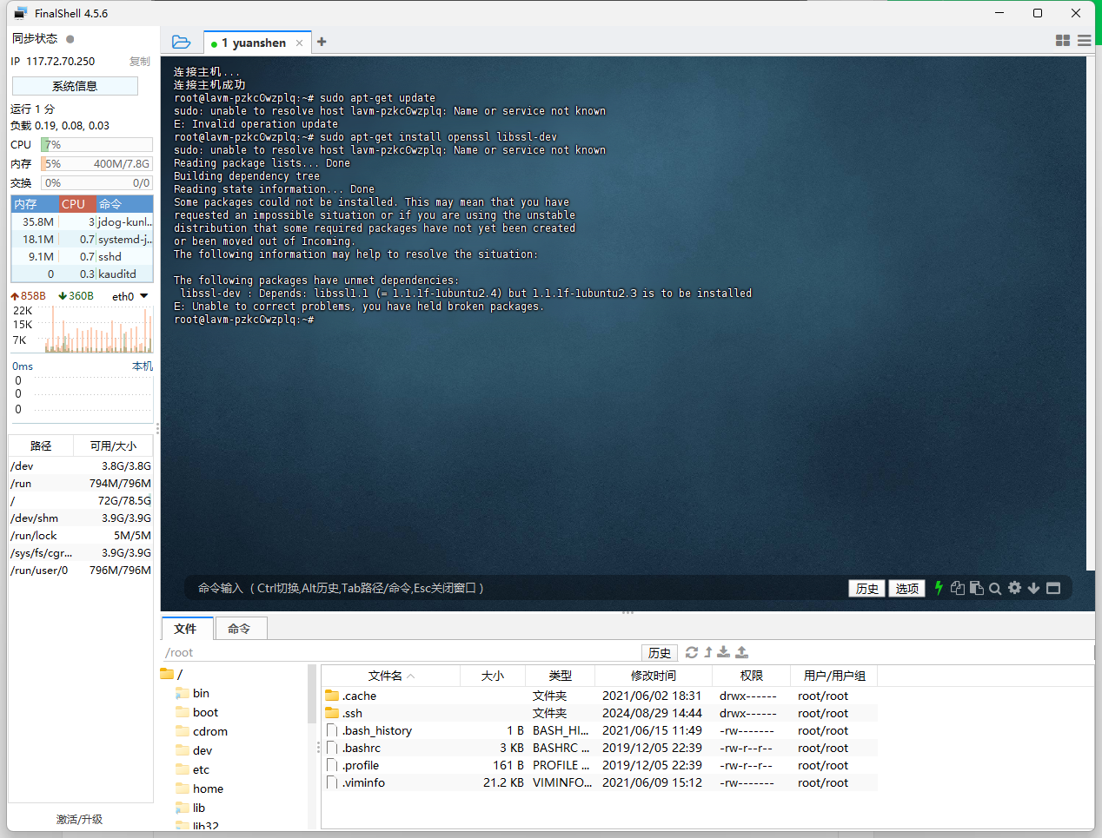Download selected file icon

723,652
